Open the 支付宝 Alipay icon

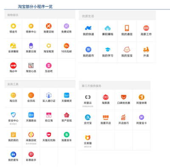88,117
